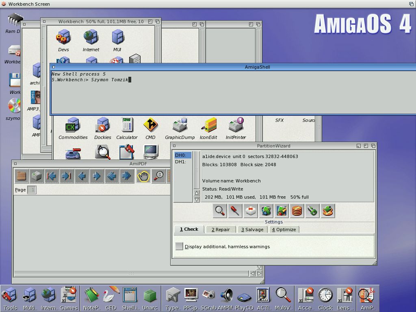Click the Page number field in AmiPDF
The height and width of the screenshot is (312, 416).
[x=32, y=190]
